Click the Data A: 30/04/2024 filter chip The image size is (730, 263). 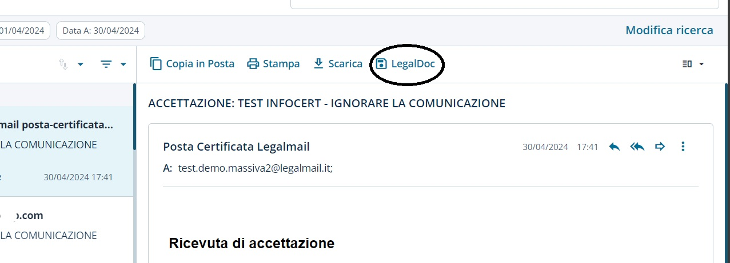pos(101,31)
